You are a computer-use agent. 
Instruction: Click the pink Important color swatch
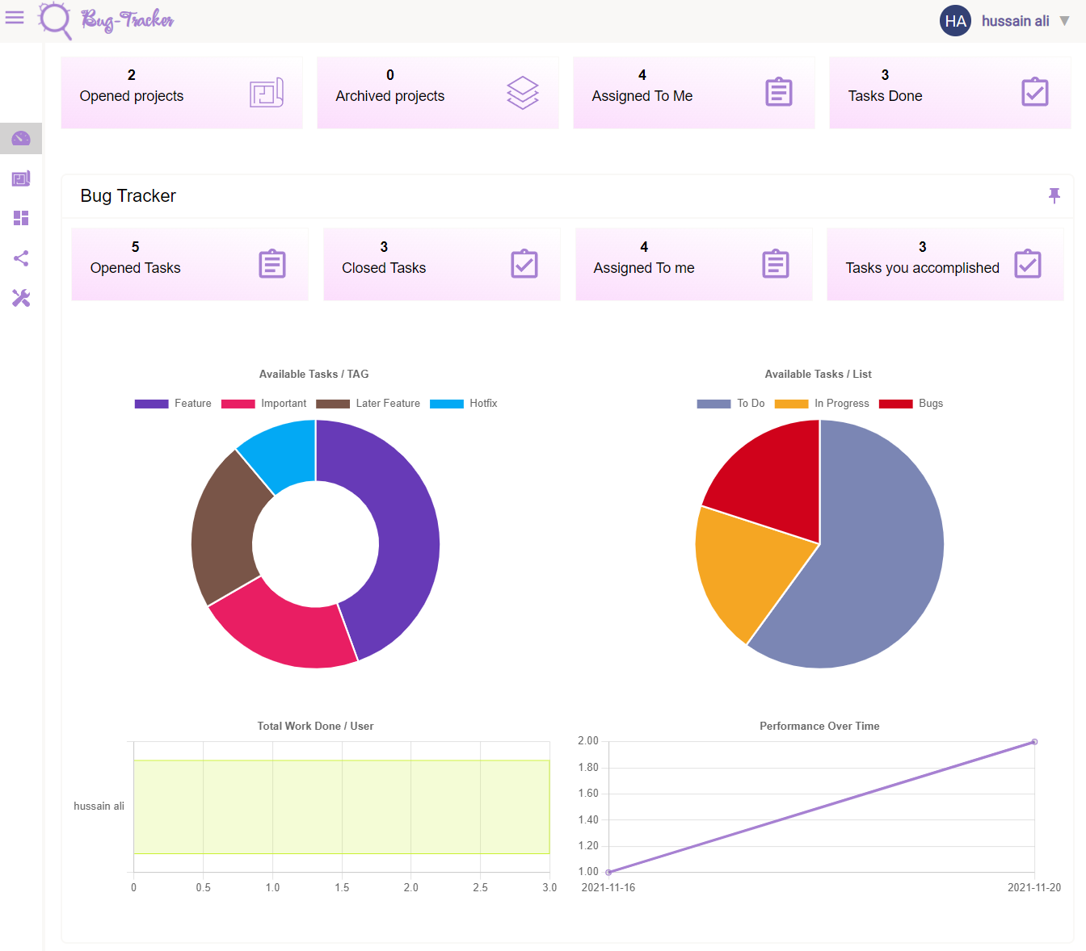238,403
